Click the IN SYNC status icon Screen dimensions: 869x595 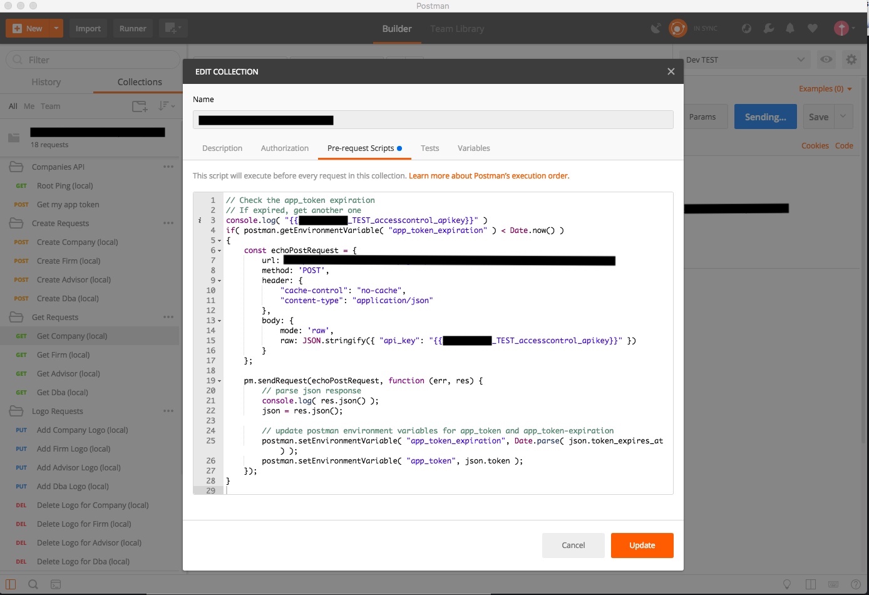click(x=678, y=28)
